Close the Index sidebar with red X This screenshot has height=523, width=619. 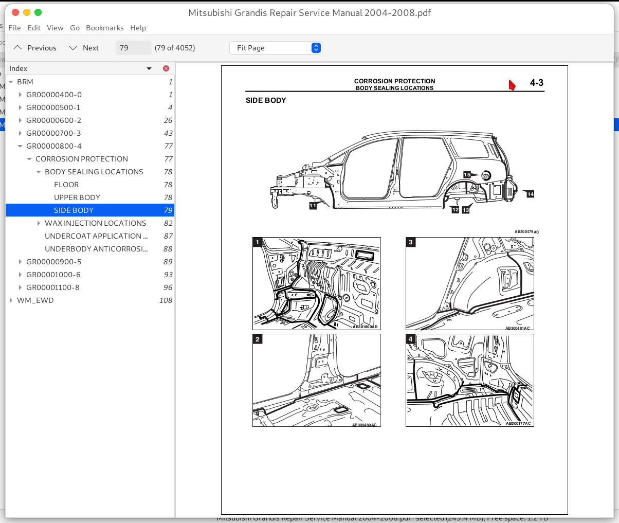(166, 68)
